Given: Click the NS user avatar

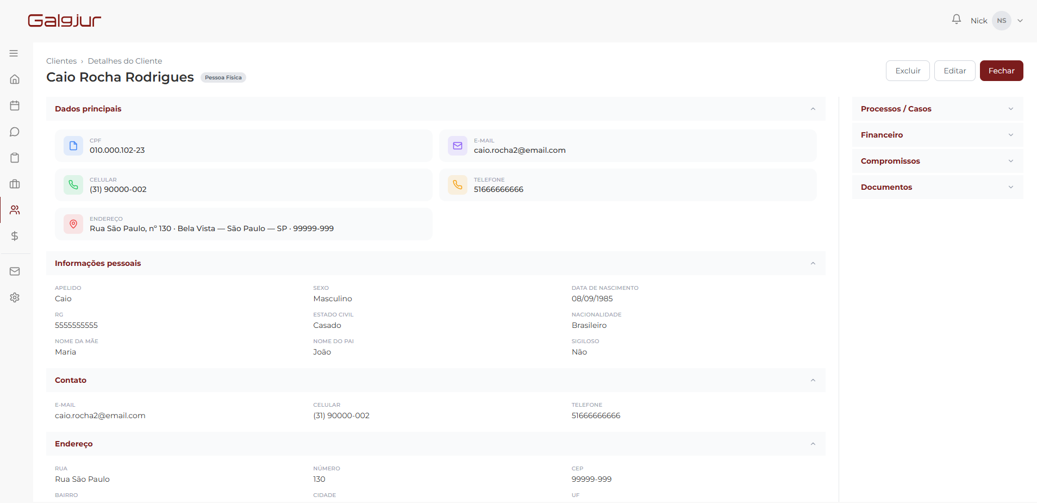Looking at the screenshot, I should 1002,21.
